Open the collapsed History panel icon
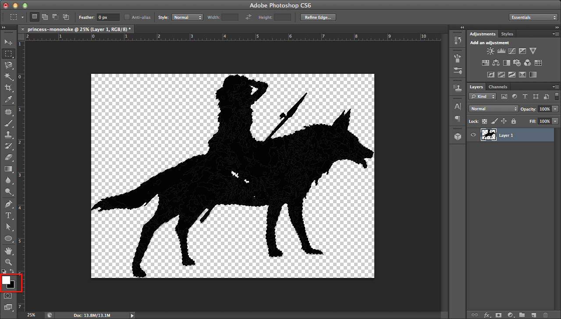This screenshot has height=319, width=561. click(x=458, y=40)
